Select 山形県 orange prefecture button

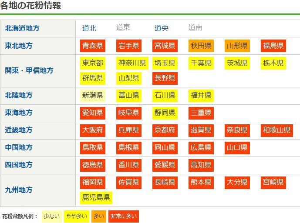237,46
